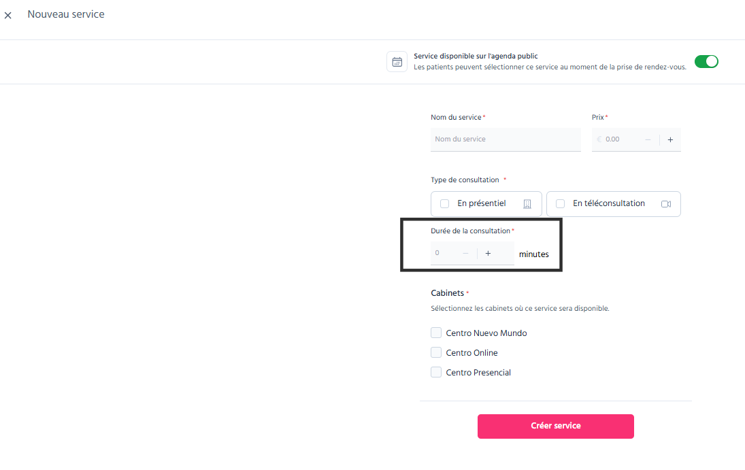Increase the Prix with plus icon

click(x=670, y=139)
